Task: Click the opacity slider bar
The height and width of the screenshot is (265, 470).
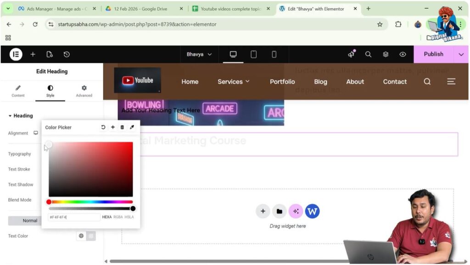Action: coord(91,209)
